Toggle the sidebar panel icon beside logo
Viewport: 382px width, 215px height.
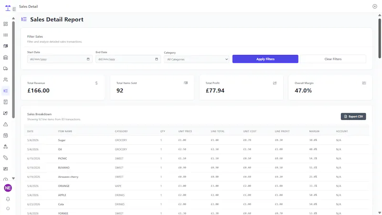click(x=14, y=9)
